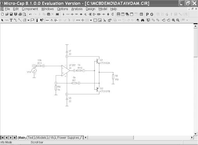Zoom out of the schematic
This screenshot has height=145, width=198.
(x=178, y=20)
